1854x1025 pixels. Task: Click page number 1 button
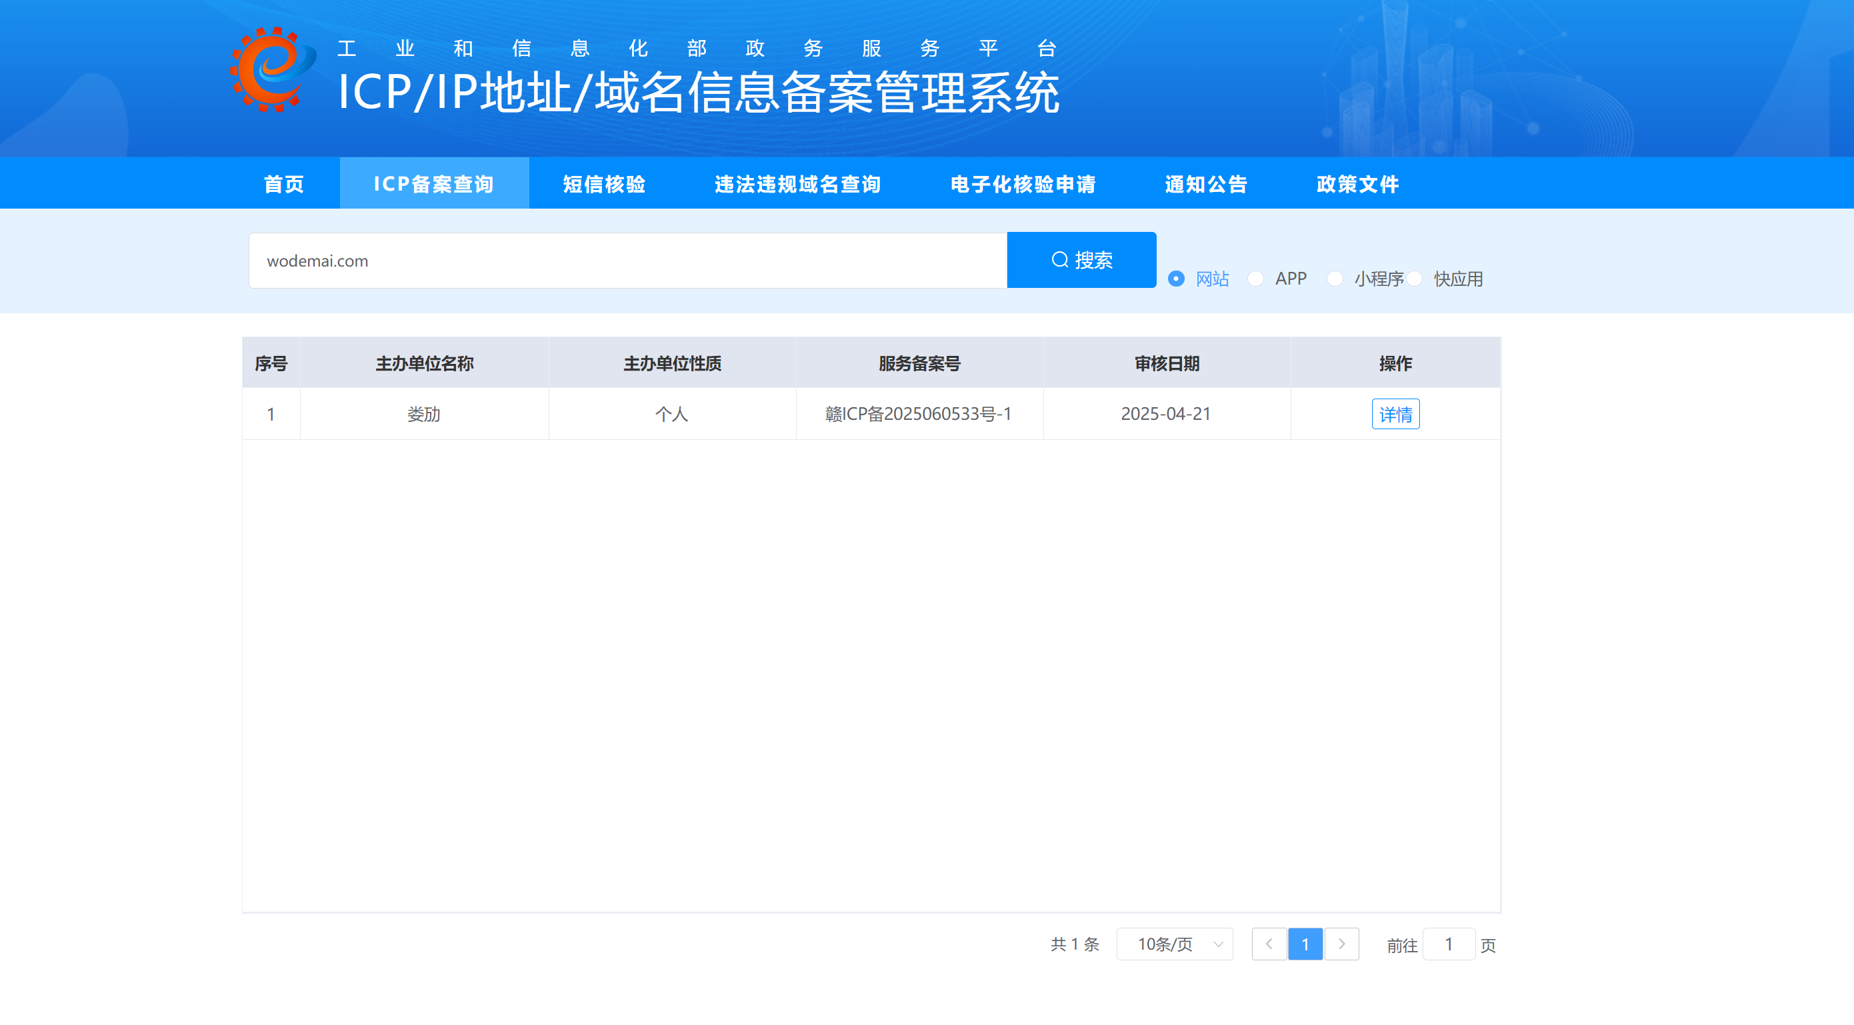(x=1305, y=944)
